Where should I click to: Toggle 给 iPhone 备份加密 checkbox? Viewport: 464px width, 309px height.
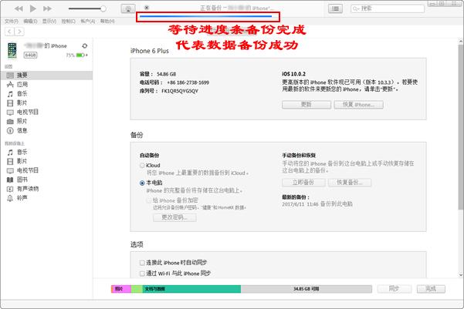149,200
